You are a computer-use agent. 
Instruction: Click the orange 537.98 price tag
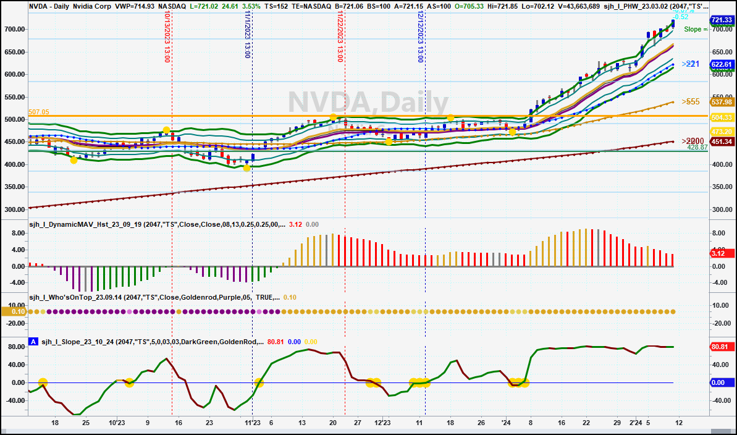(722, 102)
